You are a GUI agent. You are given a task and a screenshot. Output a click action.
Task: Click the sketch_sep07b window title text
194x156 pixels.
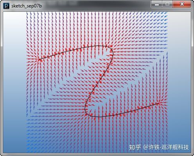27,6
